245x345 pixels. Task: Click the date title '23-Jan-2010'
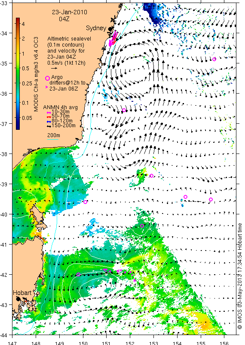click(x=70, y=12)
